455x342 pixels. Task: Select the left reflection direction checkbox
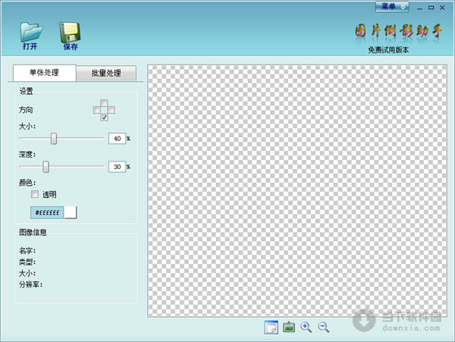(97, 110)
